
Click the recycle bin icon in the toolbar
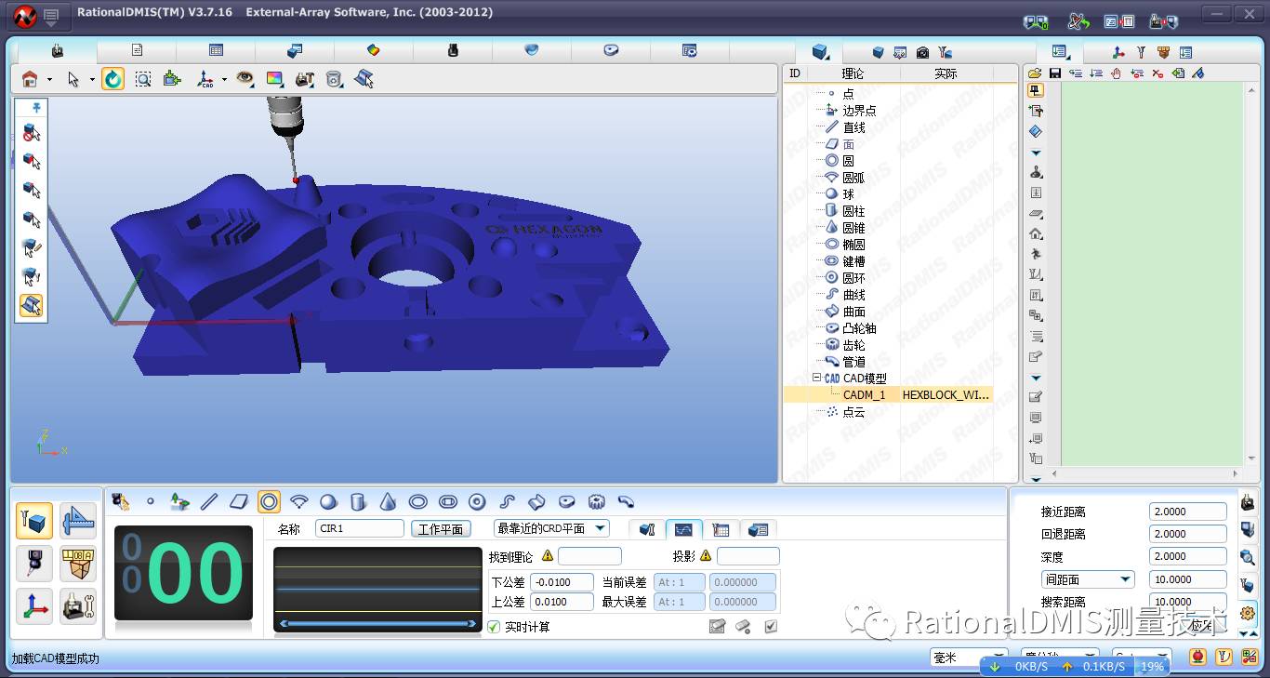(334, 80)
